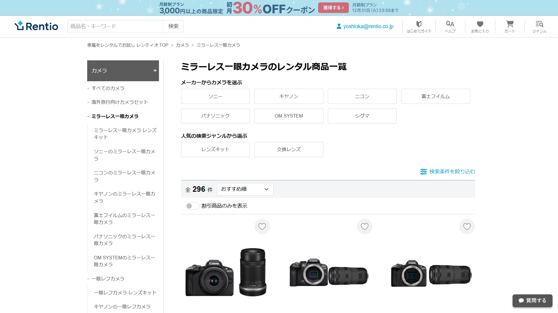Open ミラーレス一眼カメラ レンズキット sidebar link
The width and height of the screenshot is (558, 313).
tap(125, 134)
